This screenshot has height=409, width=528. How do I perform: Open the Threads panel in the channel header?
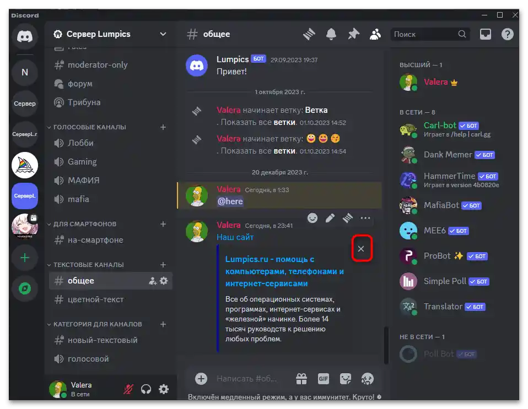(x=309, y=34)
